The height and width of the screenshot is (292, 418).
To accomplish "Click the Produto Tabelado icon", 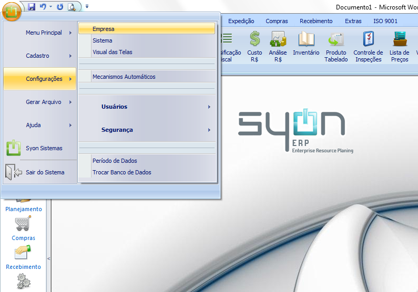I will click(x=336, y=39).
